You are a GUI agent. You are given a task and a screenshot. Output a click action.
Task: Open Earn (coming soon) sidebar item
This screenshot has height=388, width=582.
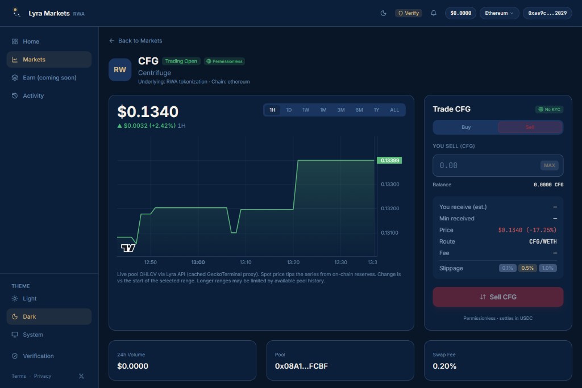(x=49, y=77)
